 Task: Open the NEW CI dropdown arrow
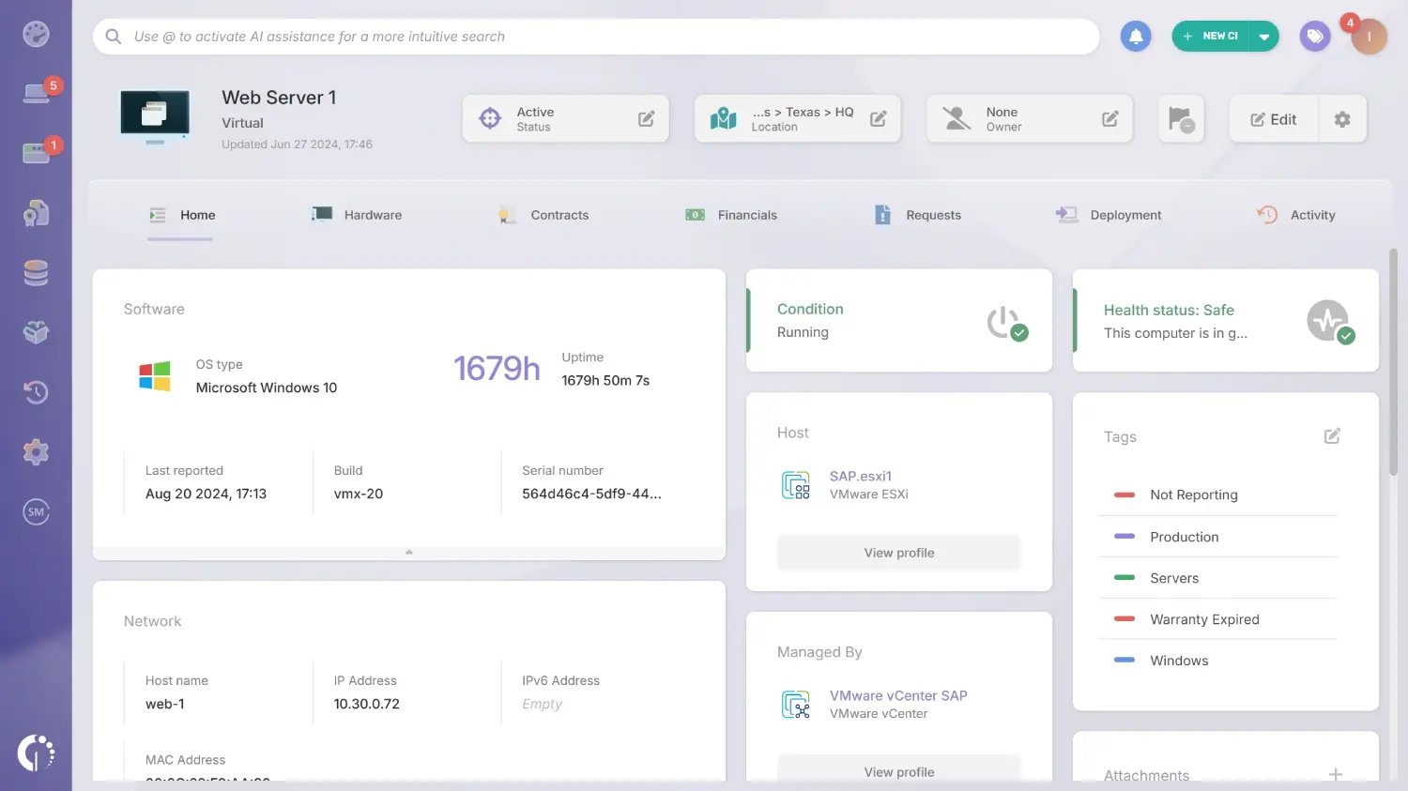[1263, 36]
